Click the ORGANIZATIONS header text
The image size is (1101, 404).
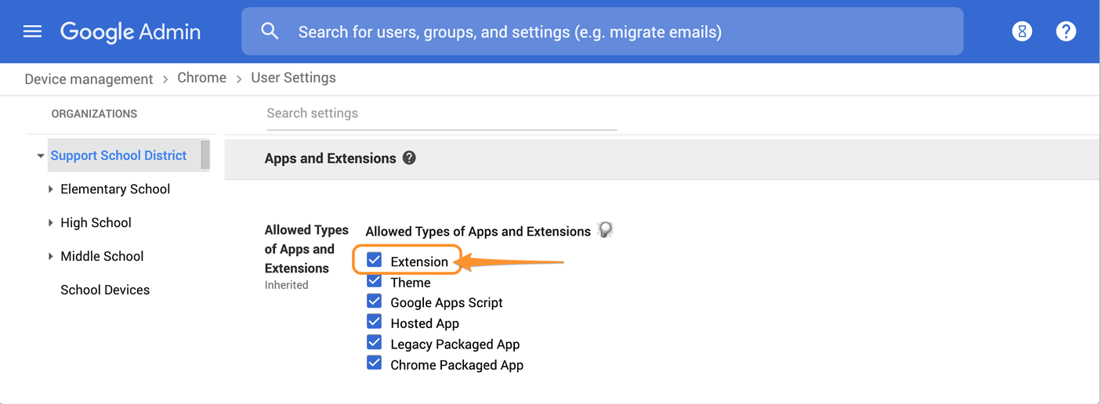pos(94,114)
